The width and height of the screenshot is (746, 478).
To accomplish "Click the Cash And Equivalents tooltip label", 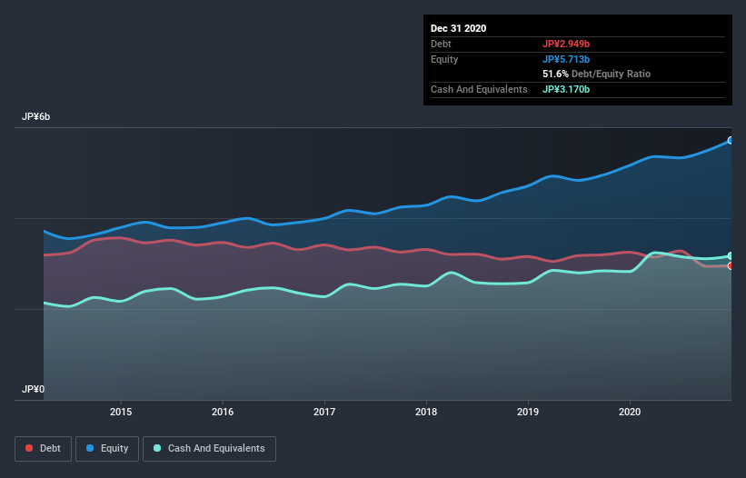I will pyautogui.click(x=479, y=89).
